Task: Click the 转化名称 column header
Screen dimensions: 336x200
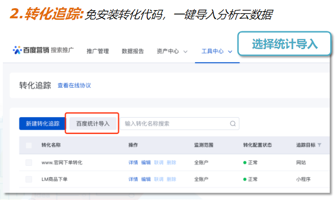Action: [51, 145]
